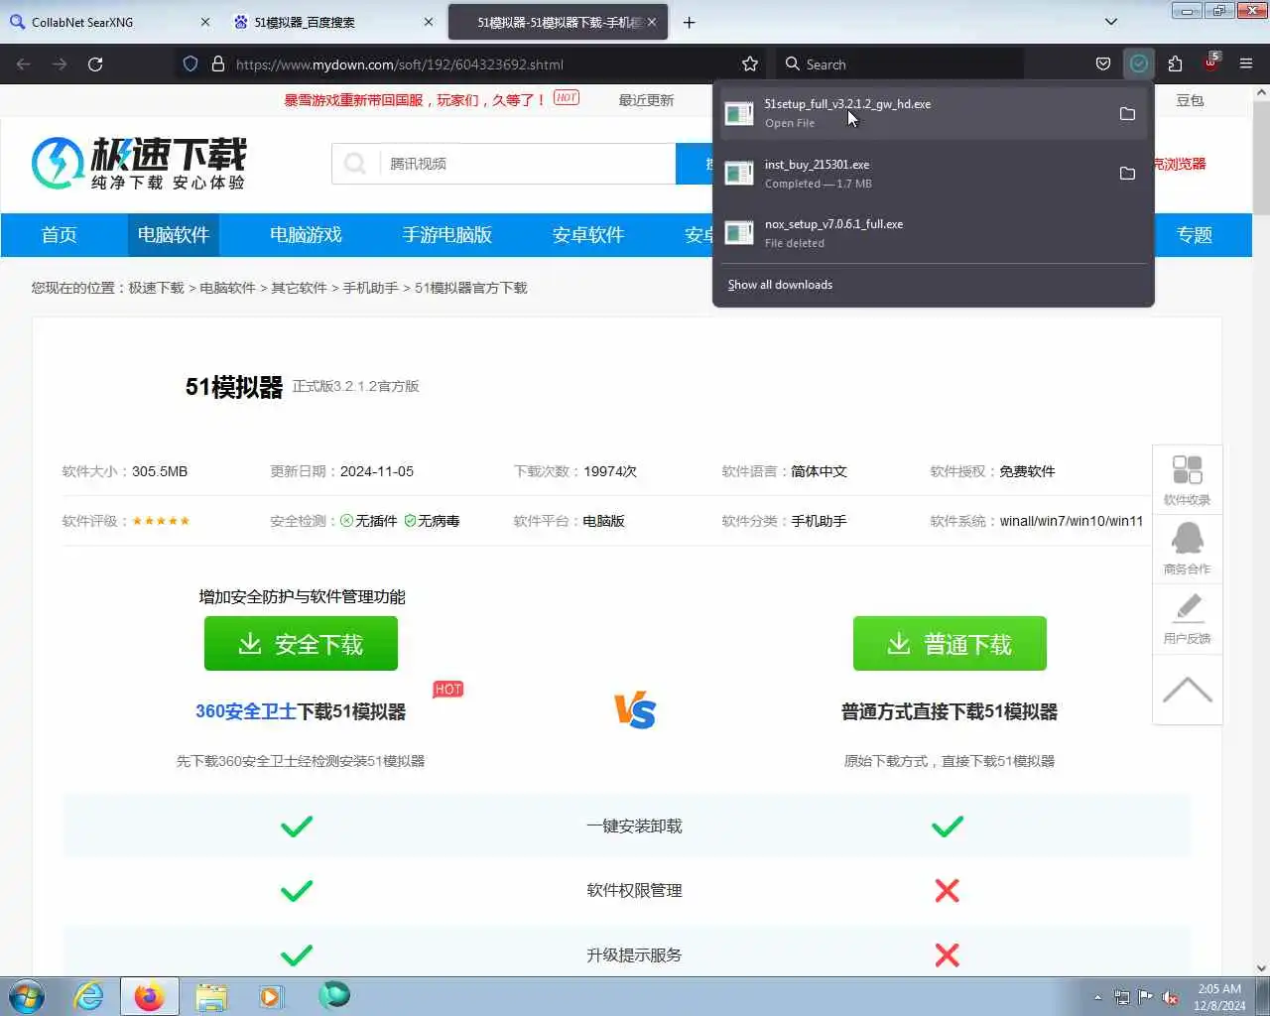Click green 普通下载 button

(950, 644)
